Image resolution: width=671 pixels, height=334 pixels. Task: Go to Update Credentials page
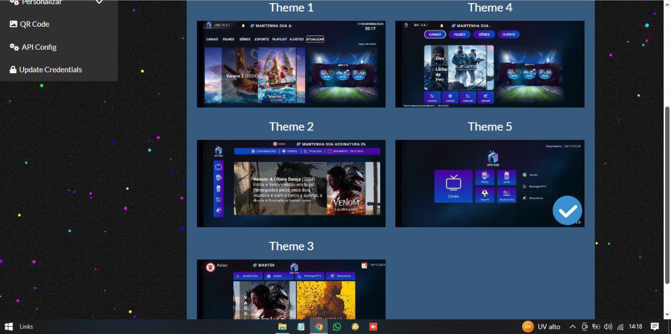[x=50, y=70]
